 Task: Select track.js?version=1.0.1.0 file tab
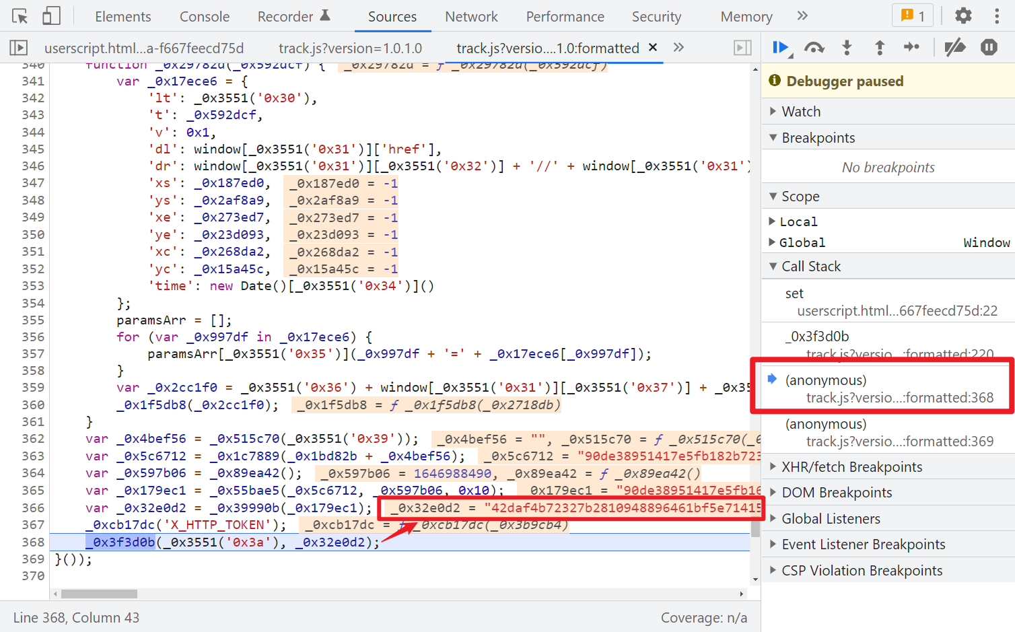tap(350, 48)
